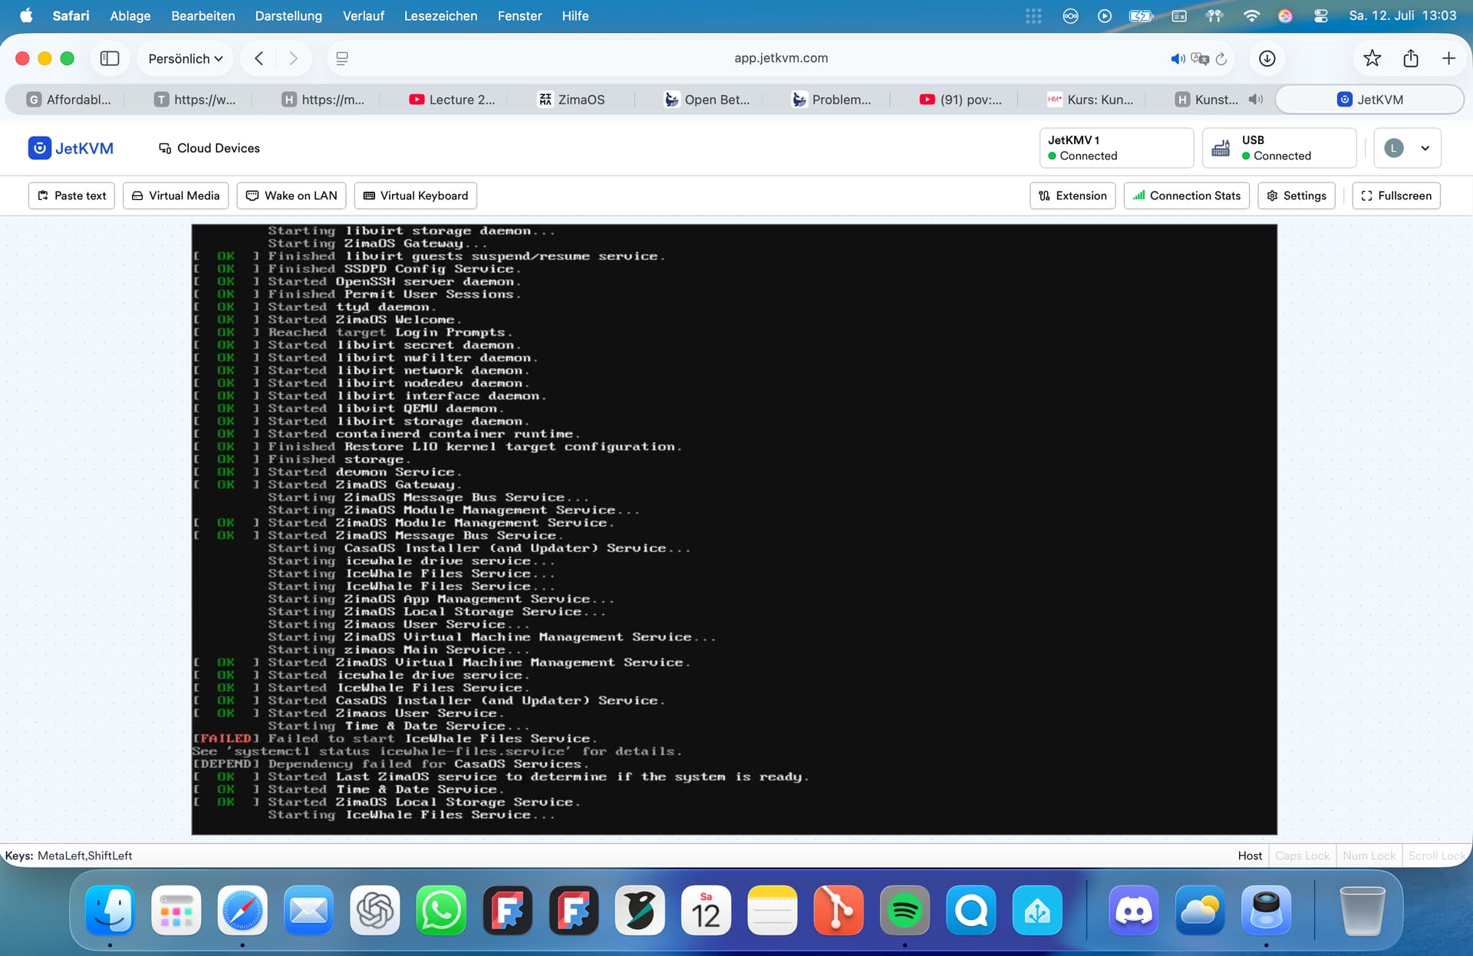The width and height of the screenshot is (1473, 956).
Task: Click the app.jetkvm.com address bar
Action: coord(781,58)
